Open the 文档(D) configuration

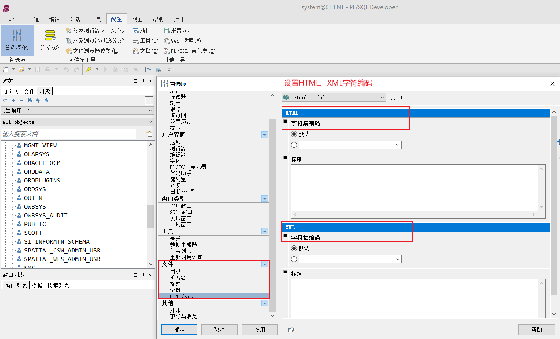point(145,51)
